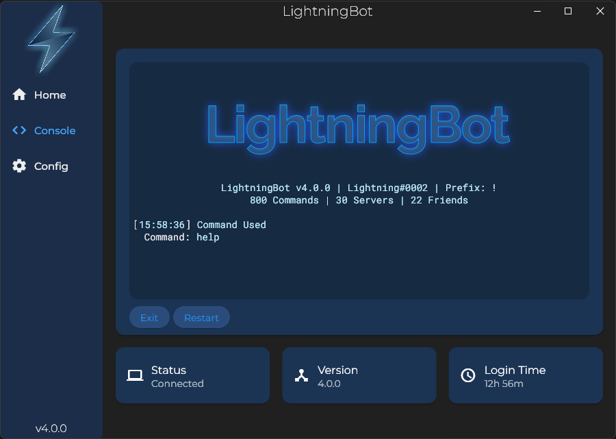This screenshot has width=616, height=439.
Task: Click the LightningBot window title text
Action: [x=328, y=12]
